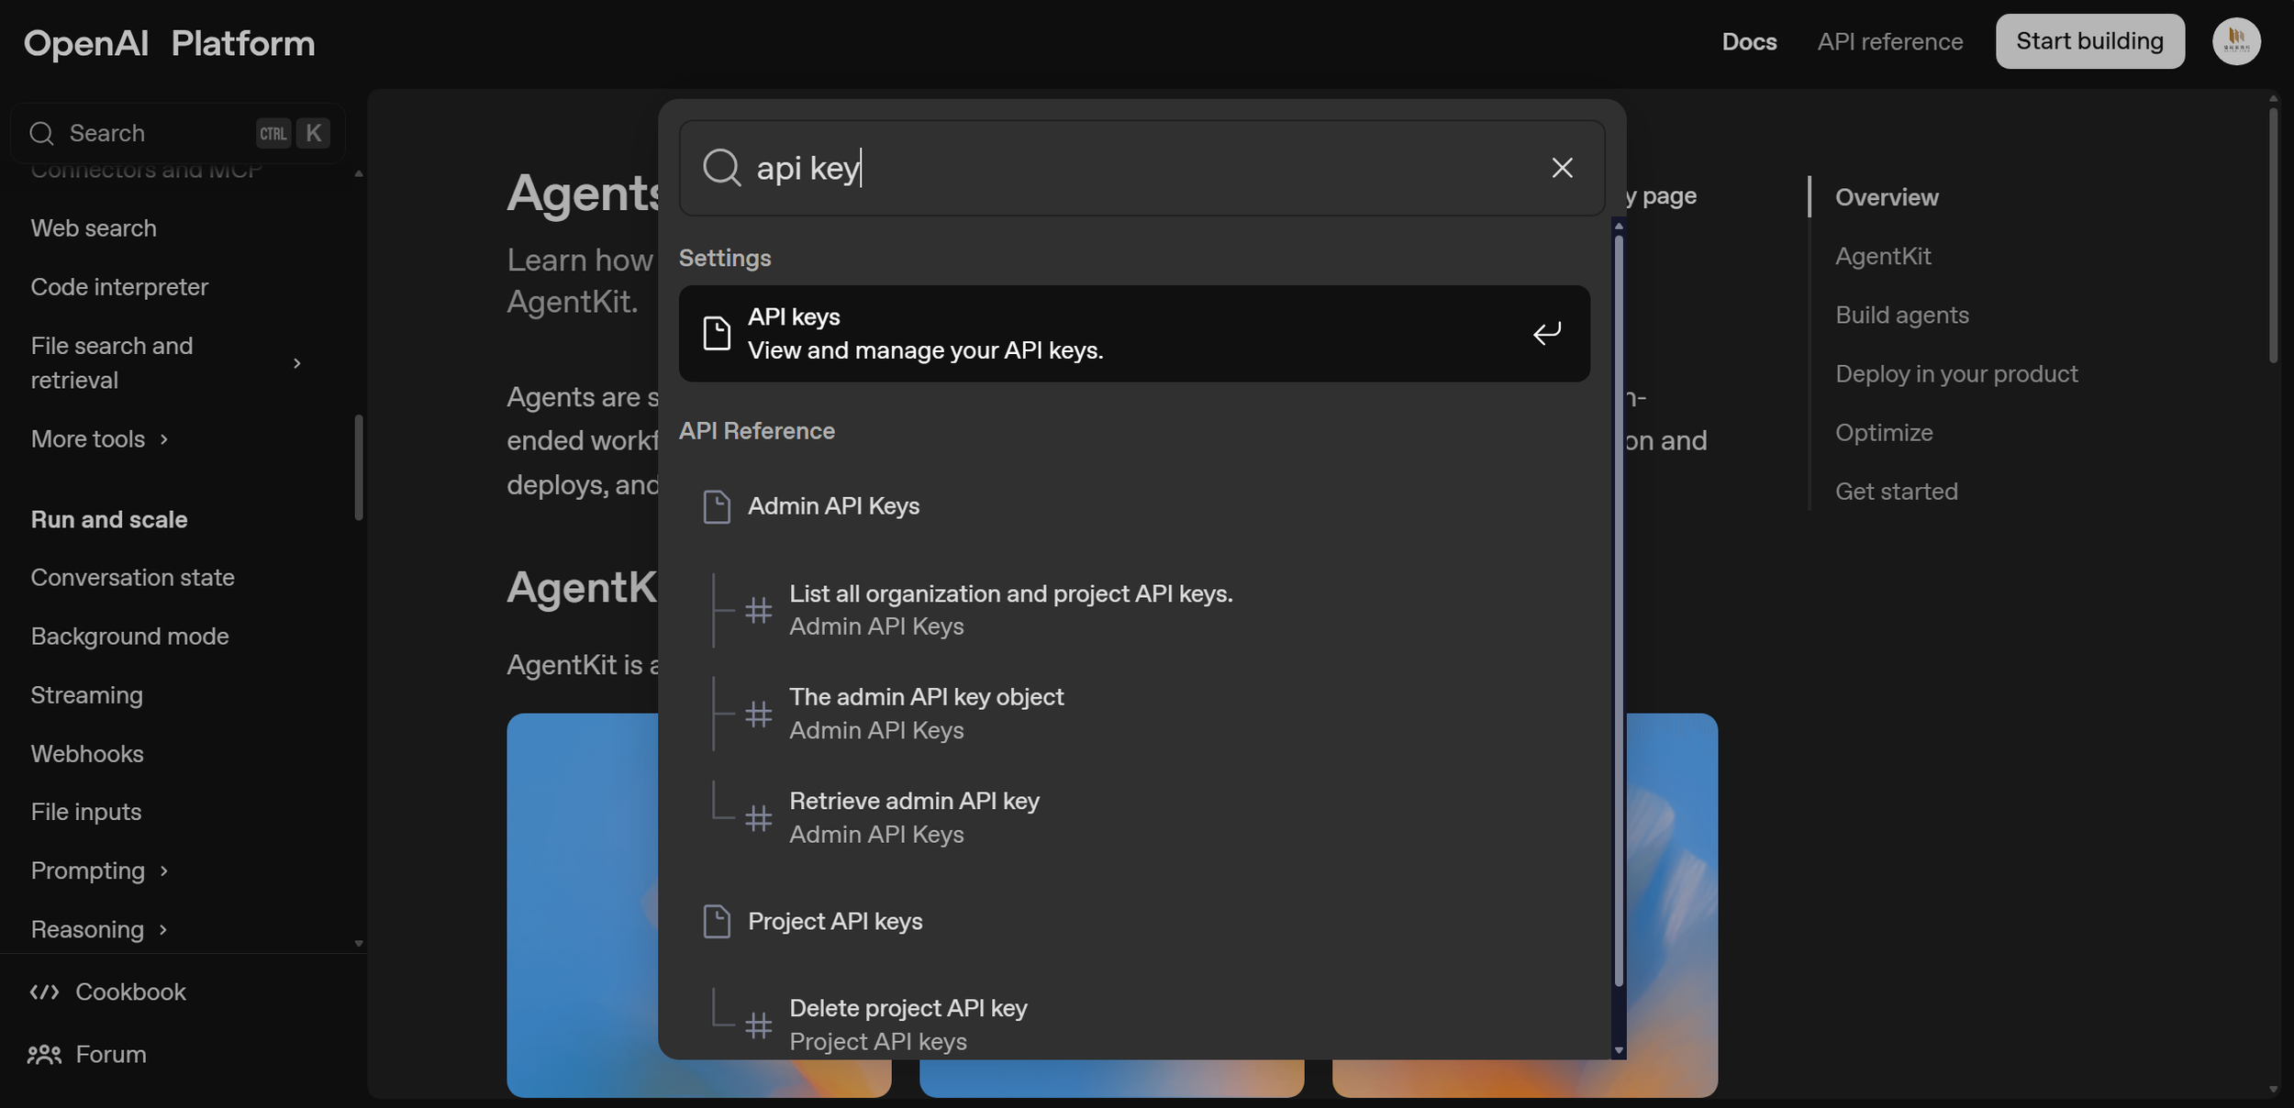
Task: Expand the More tools section
Action: pos(164,439)
